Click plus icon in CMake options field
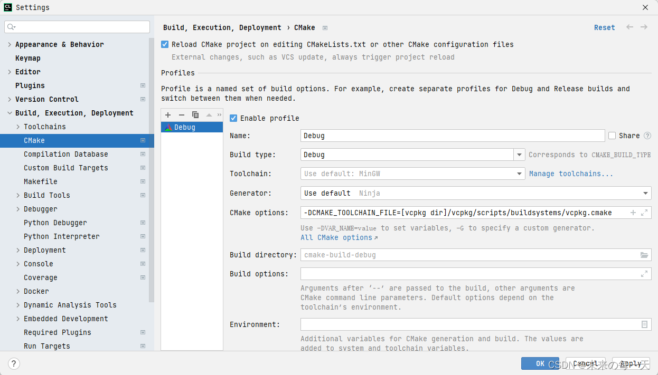Screen dimensions: 658x375 pyautogui.click(x=633, y=213)
